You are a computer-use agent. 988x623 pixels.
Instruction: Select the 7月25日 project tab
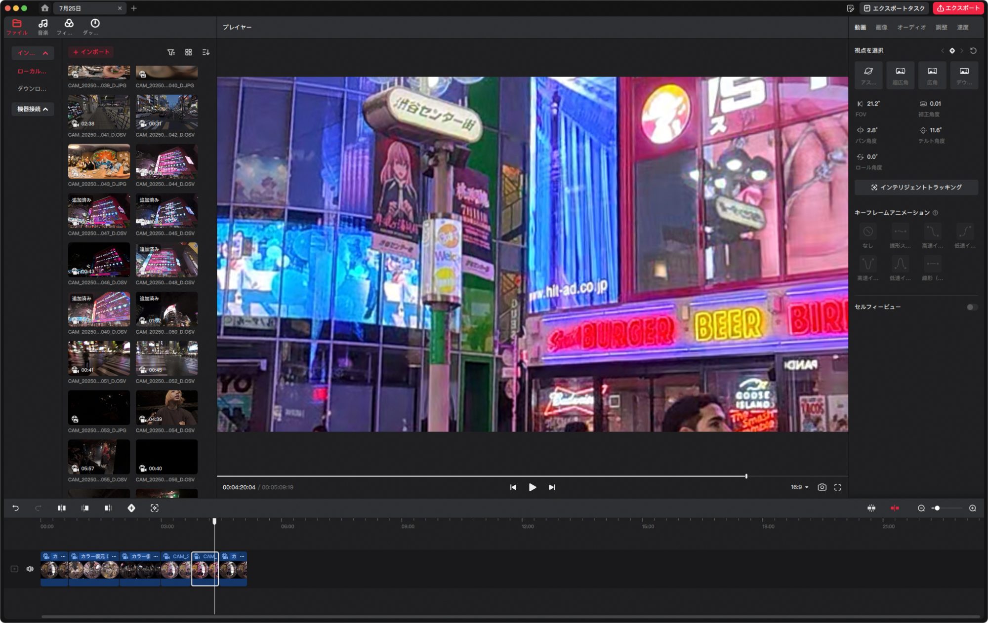point(89,8)
